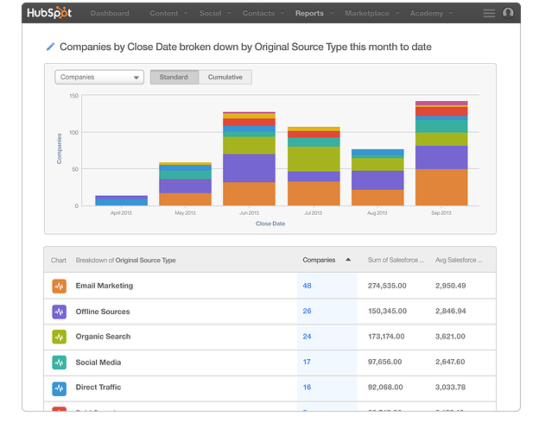
Task: Switch chart to Standard view
Action: click(x=174, y=77)
